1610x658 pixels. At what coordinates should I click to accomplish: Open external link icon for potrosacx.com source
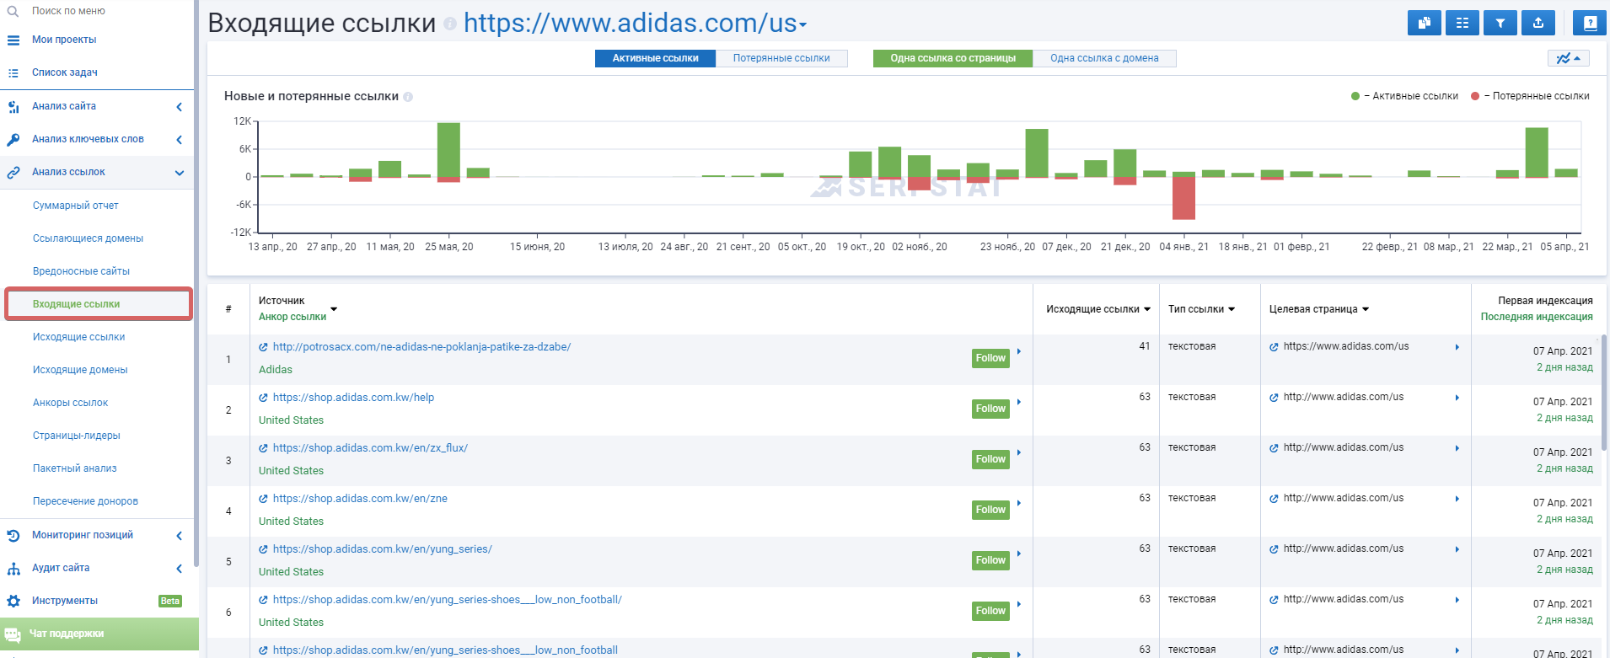(x=263, y=347)
